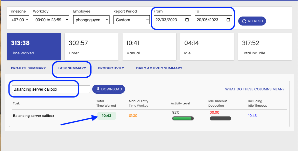Open calendar picker icon in From date
The image size is (298, 151).
pos(187,20)
